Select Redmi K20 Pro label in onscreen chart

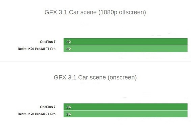point(37,114)
